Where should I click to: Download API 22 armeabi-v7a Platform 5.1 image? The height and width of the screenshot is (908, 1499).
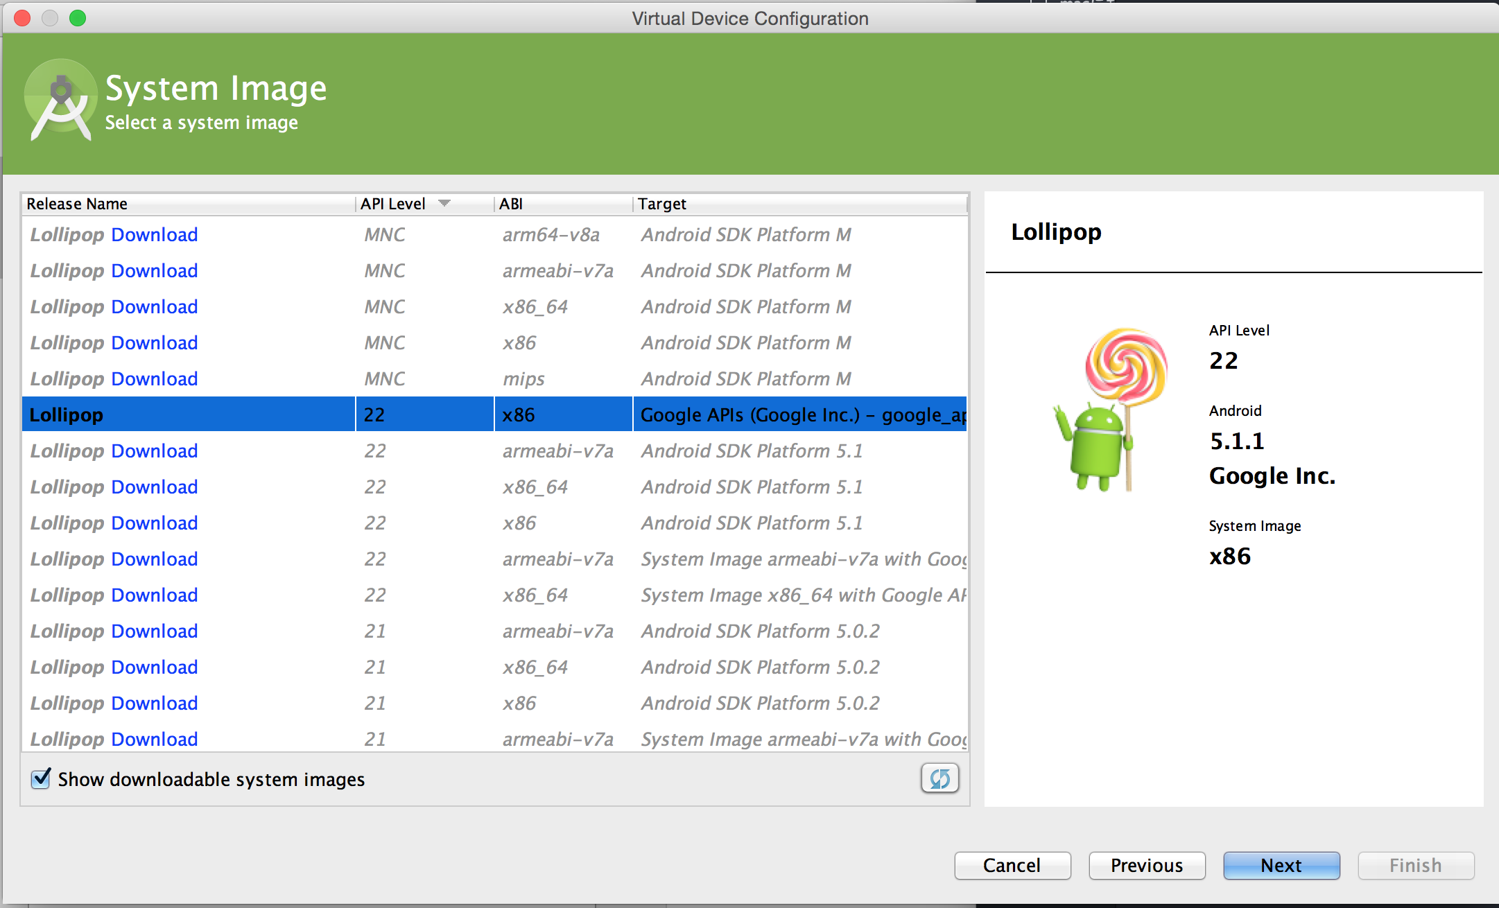coord(155,451)
